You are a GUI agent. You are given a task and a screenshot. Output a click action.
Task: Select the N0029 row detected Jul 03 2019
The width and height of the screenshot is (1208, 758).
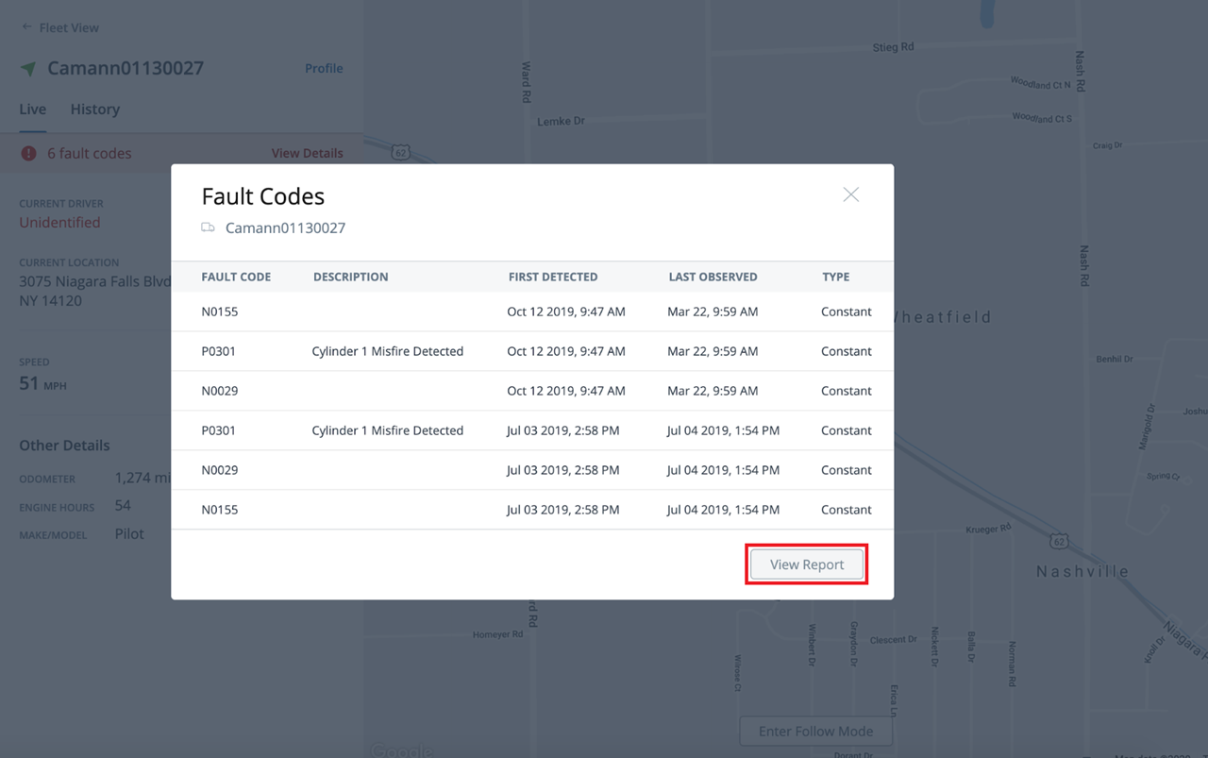coord(531,470)
